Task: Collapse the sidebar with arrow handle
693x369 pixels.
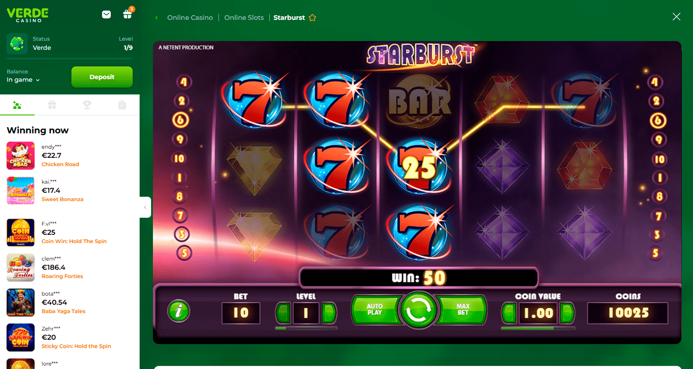Action: [x=145, y=207]
